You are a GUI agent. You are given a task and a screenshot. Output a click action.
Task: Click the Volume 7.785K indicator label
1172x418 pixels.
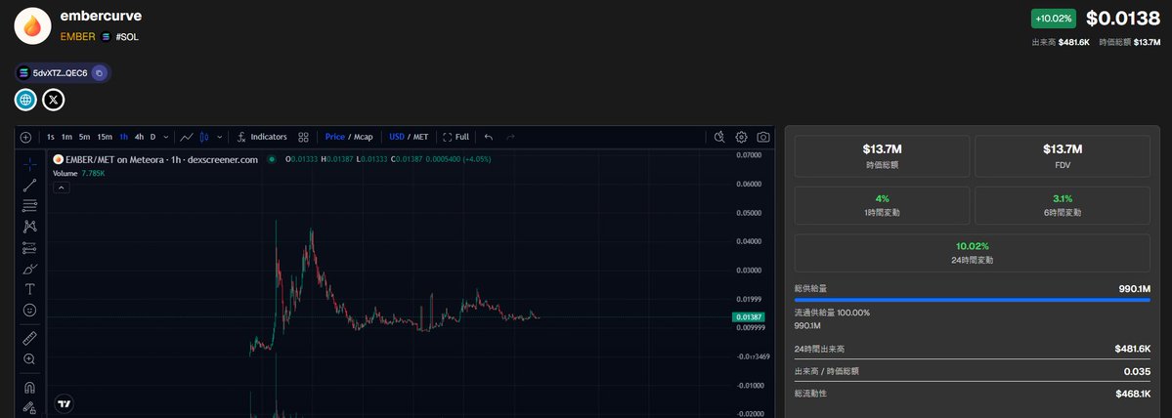78,173
